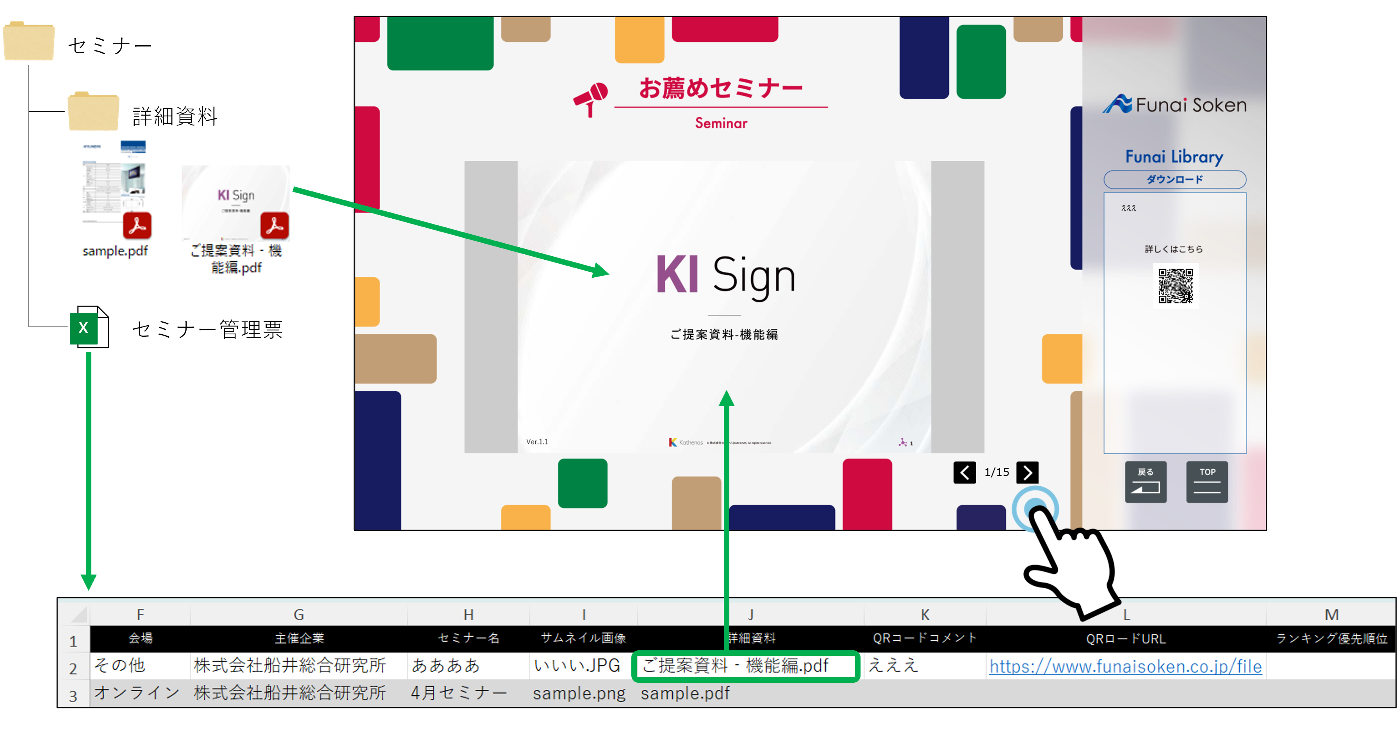The height and width of the screenshot is (730, 1397).
Task: Click the サムネイル画像 header cell
Action: click(583, 638)
